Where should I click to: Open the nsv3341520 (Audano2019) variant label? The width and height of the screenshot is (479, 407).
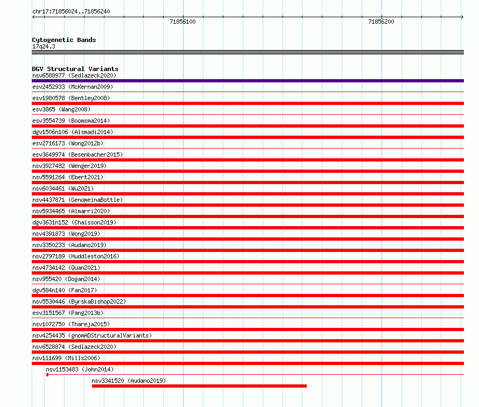tap(129, 381)
